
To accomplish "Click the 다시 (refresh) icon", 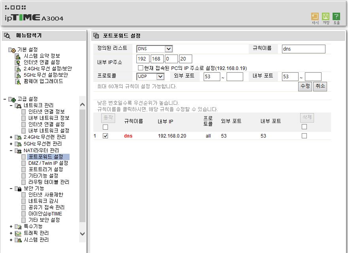I will tap(315, 17).
